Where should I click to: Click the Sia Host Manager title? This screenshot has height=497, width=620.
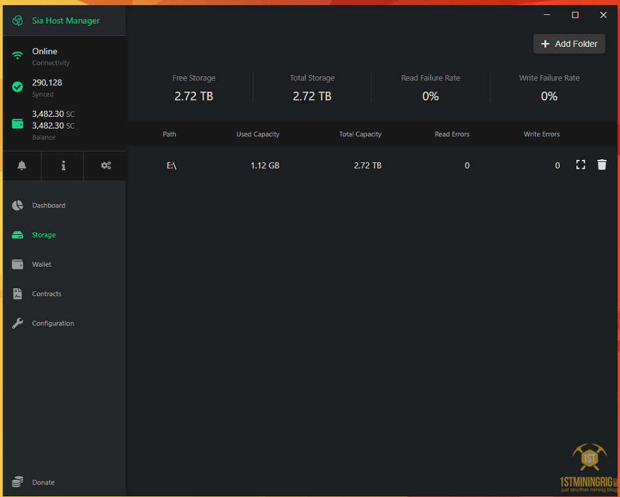(x=66, y=20)
